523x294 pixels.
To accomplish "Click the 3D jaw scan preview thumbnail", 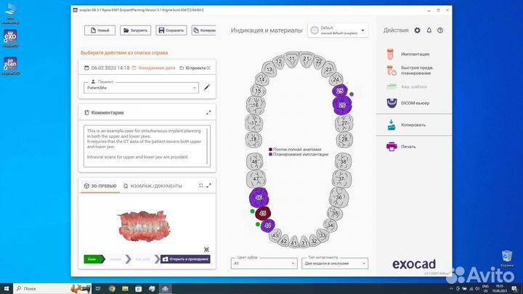I will 143,226.
